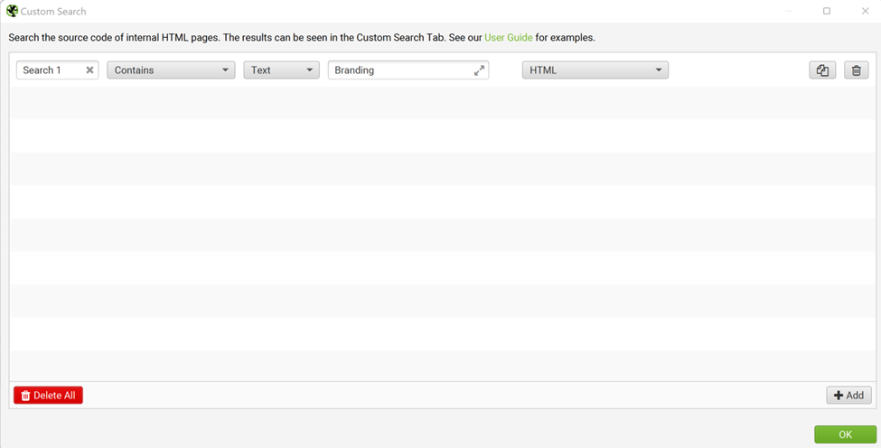Image resolution: width=881 pixels, height=448 pixels.
Task: Close the Custom Search dialog
Action: (x=865, y=12)
